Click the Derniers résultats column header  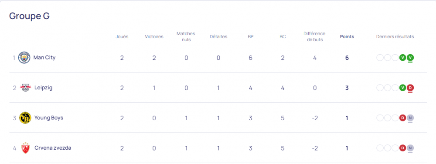click(395, 36)
